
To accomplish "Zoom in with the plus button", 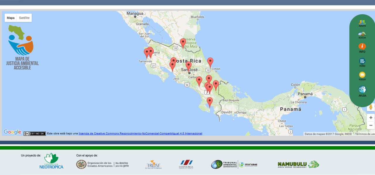I will point(371,118).
